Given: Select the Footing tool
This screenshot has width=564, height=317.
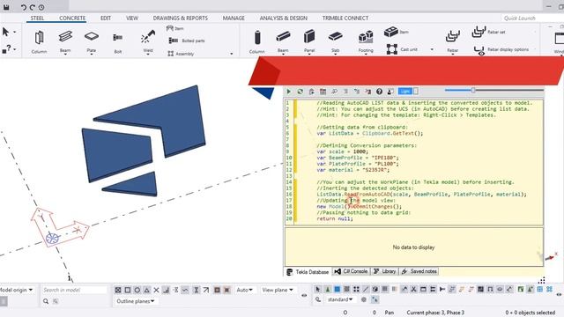Looking at the screenshot, I should 366,41.
